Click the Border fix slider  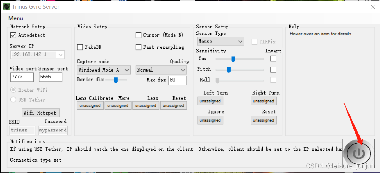click(116, 80)
